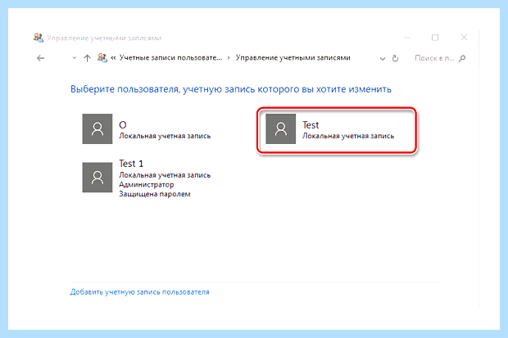Minimize the account management window
508x338 pixels.
[x=407, y=38]
